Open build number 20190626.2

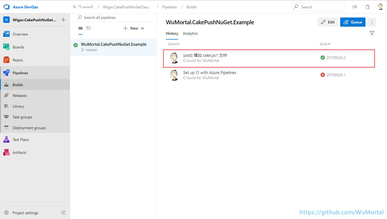[336, 58]
